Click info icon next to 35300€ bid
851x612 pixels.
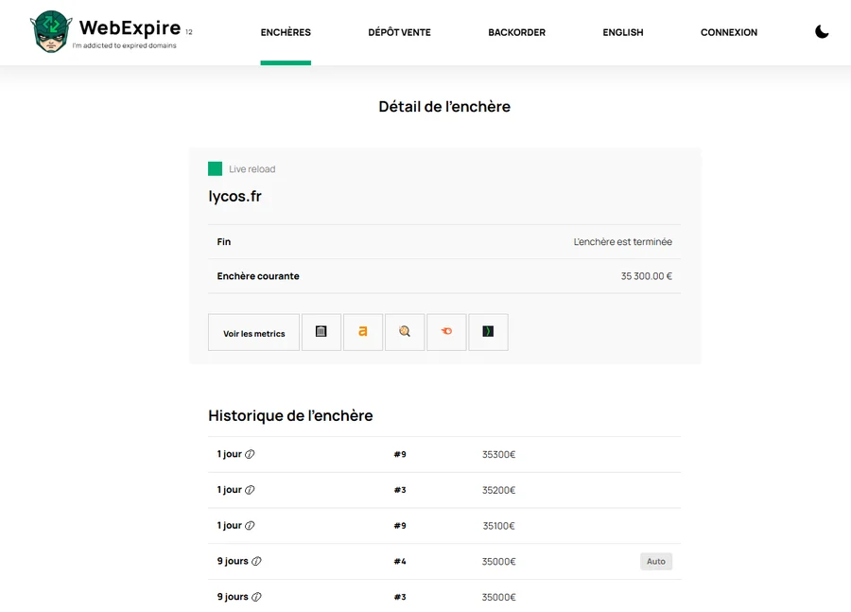250,454
